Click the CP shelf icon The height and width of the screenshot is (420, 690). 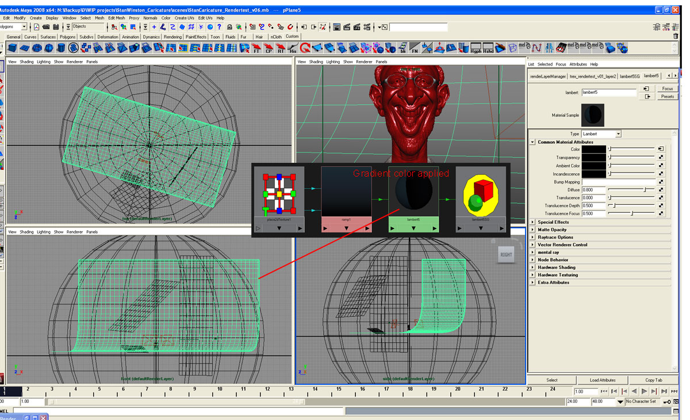(x=268, y=49)
